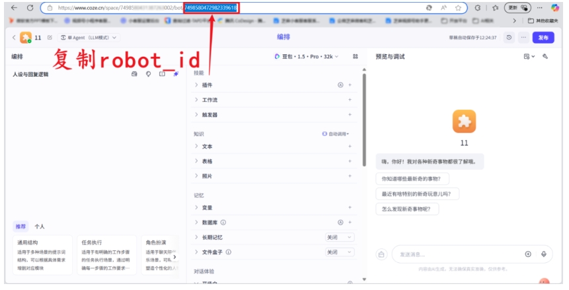This screenshot has width=569, height=290.
Task: Click the microphone icon in message box
Action: pos(544,254)
